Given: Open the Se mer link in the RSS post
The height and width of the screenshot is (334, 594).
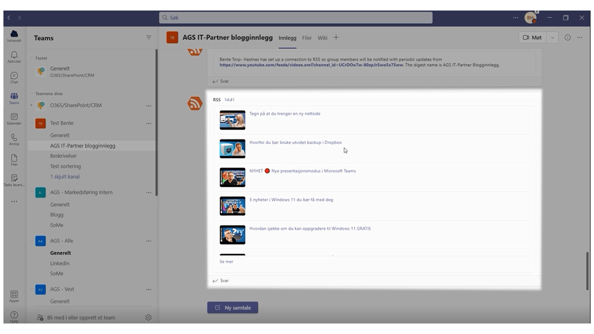Looking at the screenshot, I should click(226, 261).
